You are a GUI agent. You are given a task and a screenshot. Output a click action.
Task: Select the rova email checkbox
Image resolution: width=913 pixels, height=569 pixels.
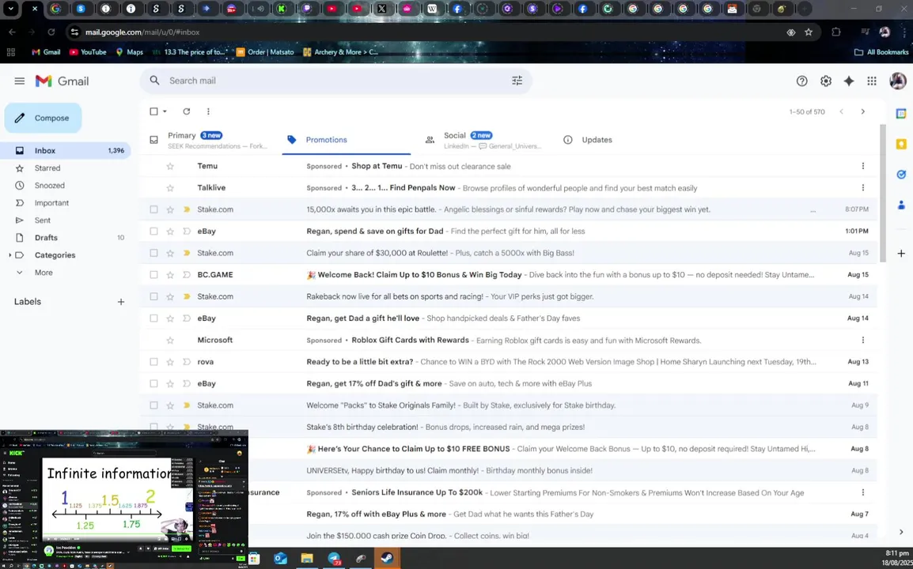tap(153, 362)
